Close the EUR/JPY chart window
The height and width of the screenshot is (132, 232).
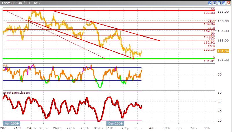click(229, 2)
